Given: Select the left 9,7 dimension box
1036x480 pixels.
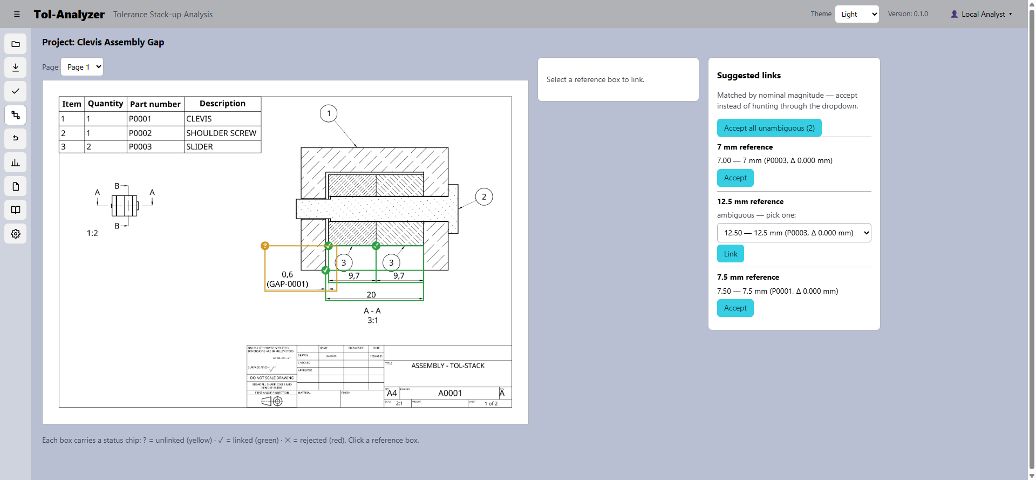Looking at the screenshot, I should (352, 263).
